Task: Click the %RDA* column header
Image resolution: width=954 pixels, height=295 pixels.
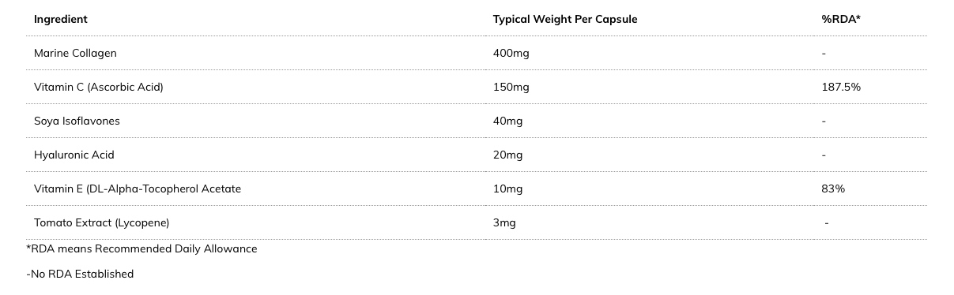Action: tap(841, 19)
